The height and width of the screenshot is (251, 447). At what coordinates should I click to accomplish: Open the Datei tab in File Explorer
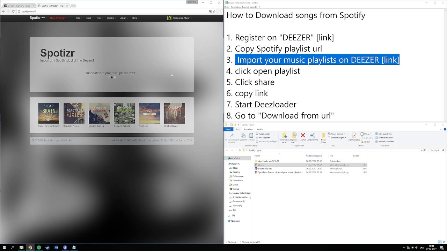(x=228, y=129)
